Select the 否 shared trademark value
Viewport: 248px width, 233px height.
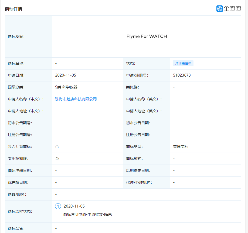(x=57, y=147)
